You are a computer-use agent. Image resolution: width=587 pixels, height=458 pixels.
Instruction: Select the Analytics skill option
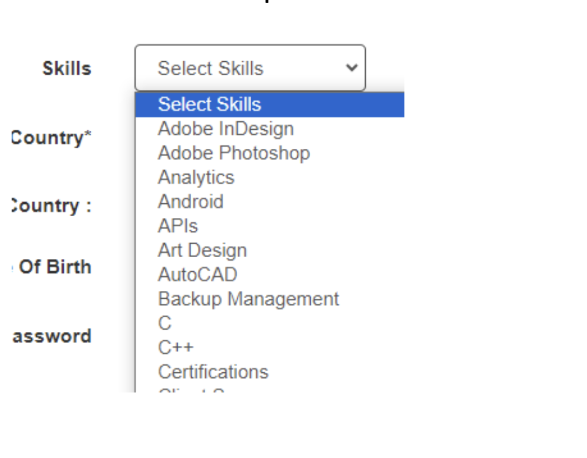(x=196, y=178)
